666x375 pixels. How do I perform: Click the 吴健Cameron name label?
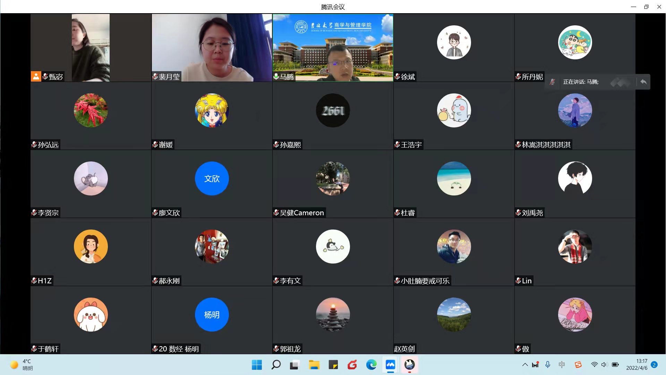(x=301, y=213)
